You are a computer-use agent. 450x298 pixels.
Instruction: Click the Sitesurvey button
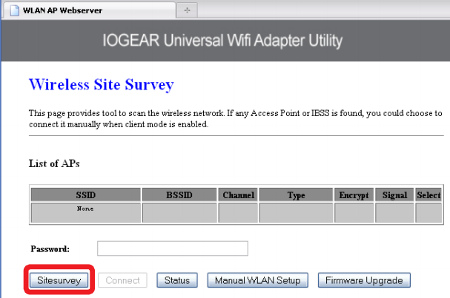(59, 280)
